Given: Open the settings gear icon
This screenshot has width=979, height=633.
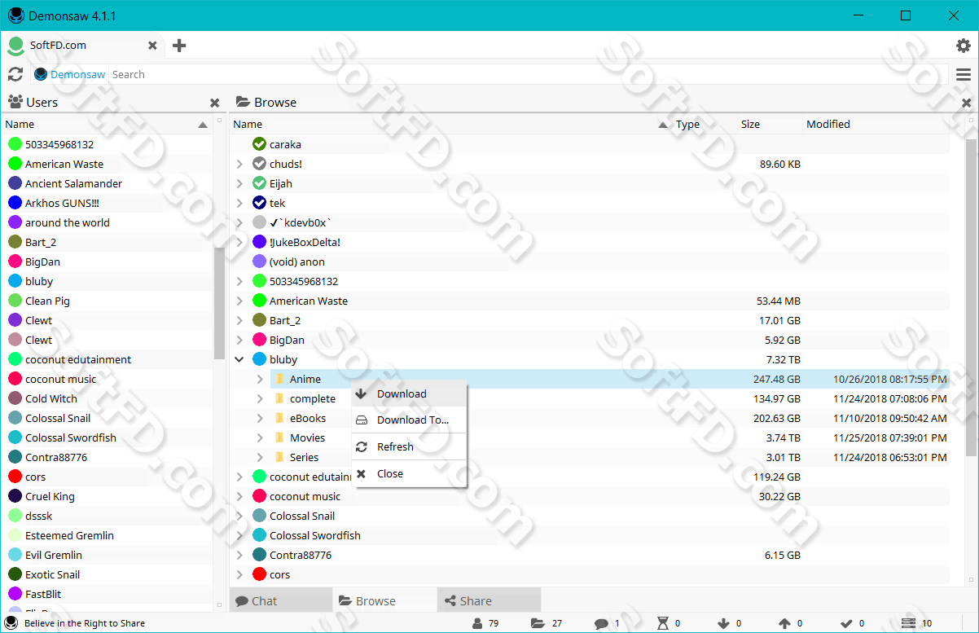Looking at the screenshot, I should [963, 46].
